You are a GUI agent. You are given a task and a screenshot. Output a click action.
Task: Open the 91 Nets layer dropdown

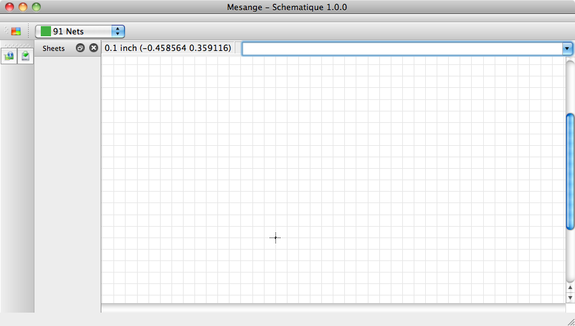pyautogui.click(x=80, y=31)
